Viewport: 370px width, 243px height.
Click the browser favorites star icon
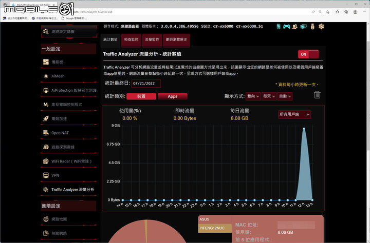click(338, 12)
